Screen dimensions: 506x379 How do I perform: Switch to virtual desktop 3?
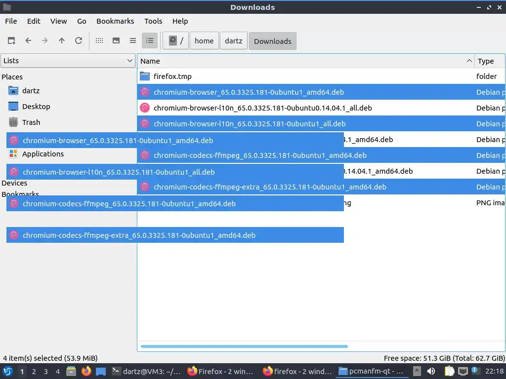[46, 372]
